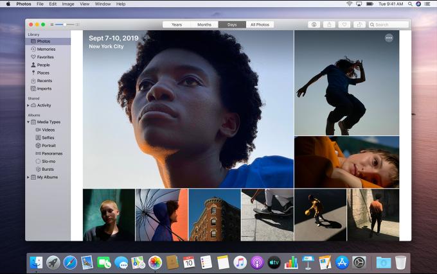Viewport: 437px width, 274px height.
Task: Open Safari from the Dock
Action: 70,262
